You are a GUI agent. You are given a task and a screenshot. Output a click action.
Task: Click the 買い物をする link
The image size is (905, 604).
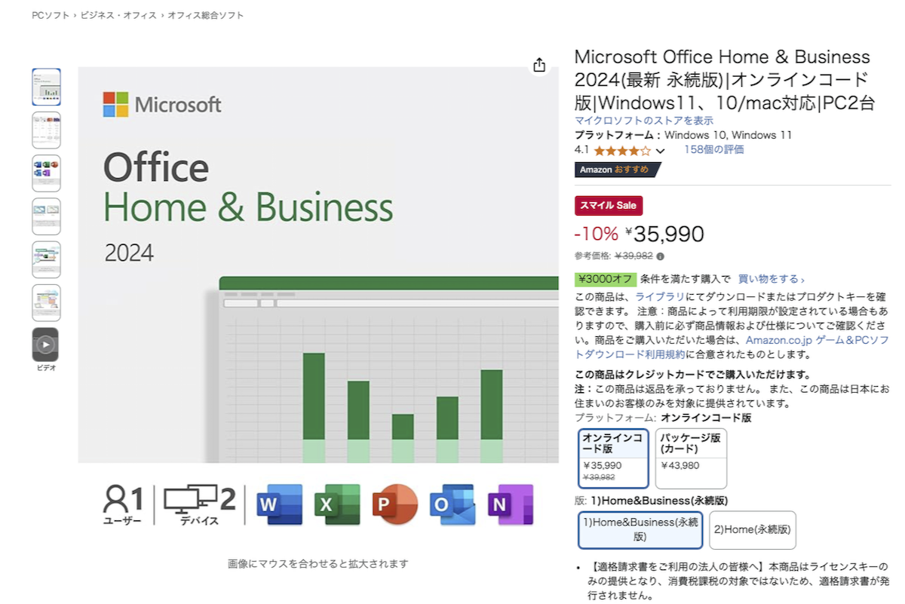(x=771, y=279)
